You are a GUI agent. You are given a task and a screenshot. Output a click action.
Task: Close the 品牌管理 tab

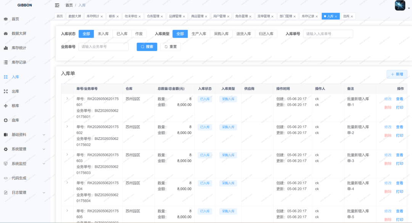(x=183, y=16)
